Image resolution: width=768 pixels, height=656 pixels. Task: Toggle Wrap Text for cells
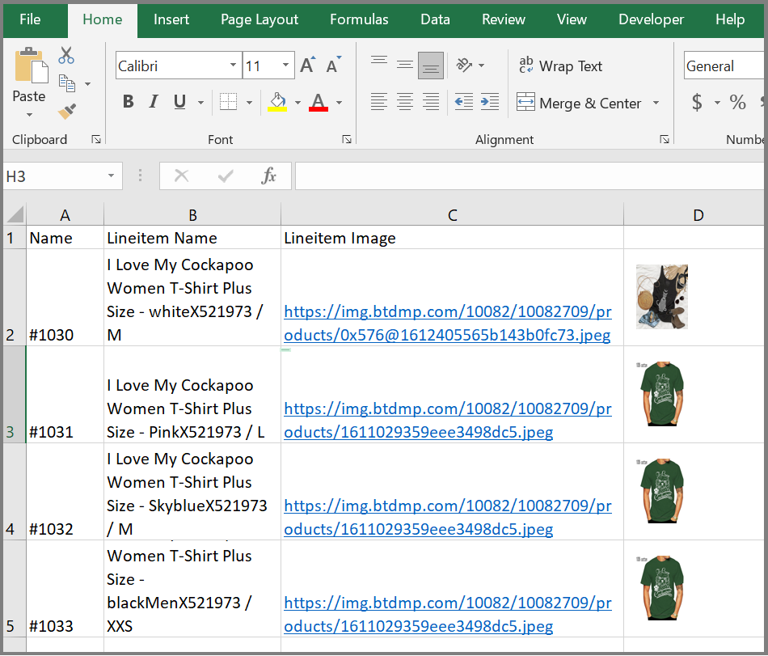click(560, 66)
